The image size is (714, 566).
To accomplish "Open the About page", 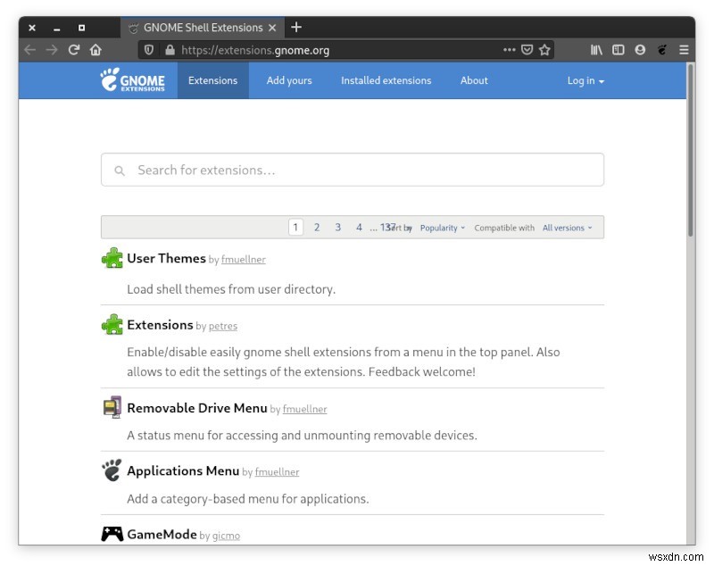I will tap(474, 80).
